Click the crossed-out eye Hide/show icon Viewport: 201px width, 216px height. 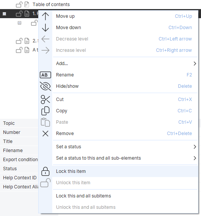tap(45, 86)
